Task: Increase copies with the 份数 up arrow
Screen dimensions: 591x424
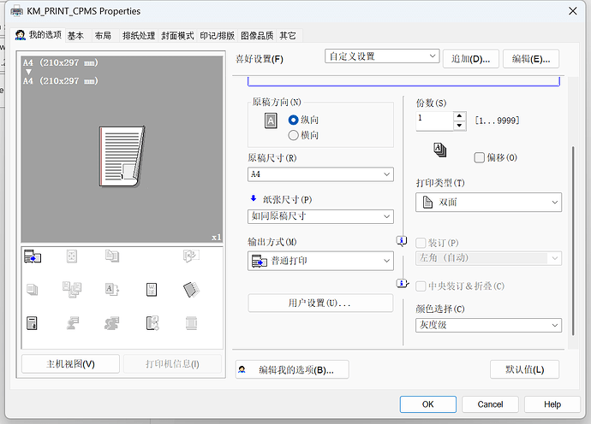Action: tap(460, 116)
